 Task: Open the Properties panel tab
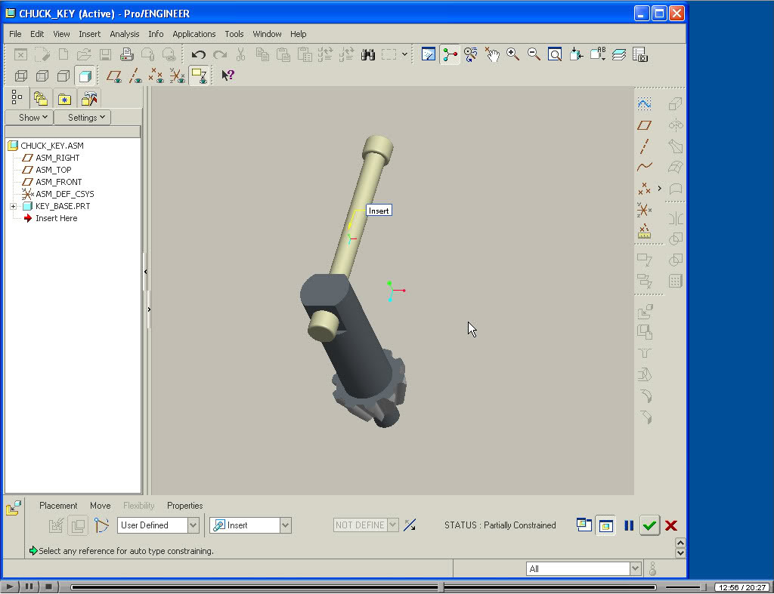[x=184, y=506]
